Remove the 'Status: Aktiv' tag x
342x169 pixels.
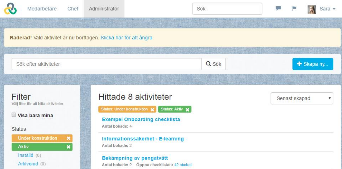point(188,109)
